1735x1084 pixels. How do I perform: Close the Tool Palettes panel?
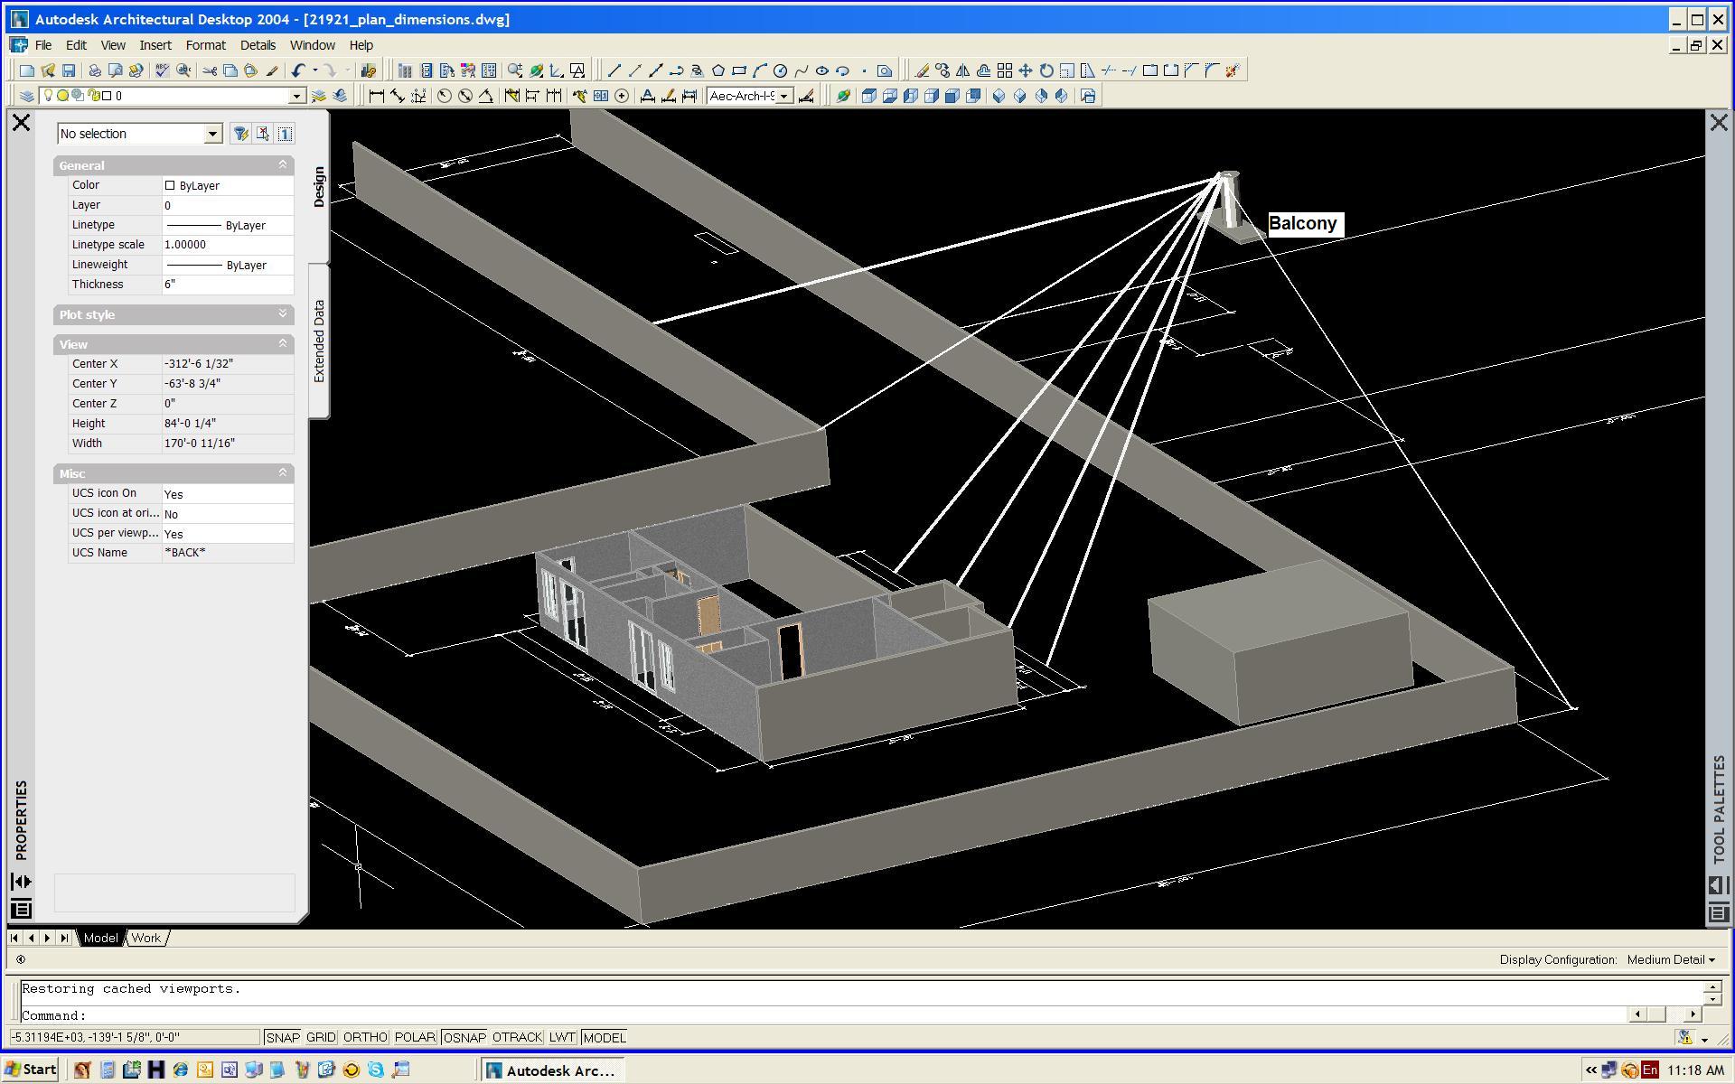[1719, 123]
